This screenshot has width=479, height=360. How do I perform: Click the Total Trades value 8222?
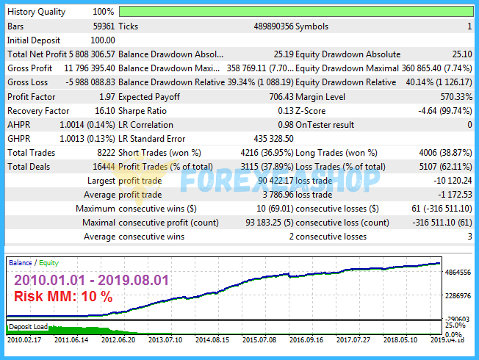[x=101, y=152]
